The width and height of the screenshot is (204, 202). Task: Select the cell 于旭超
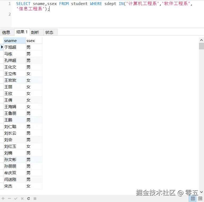[15, 47]
